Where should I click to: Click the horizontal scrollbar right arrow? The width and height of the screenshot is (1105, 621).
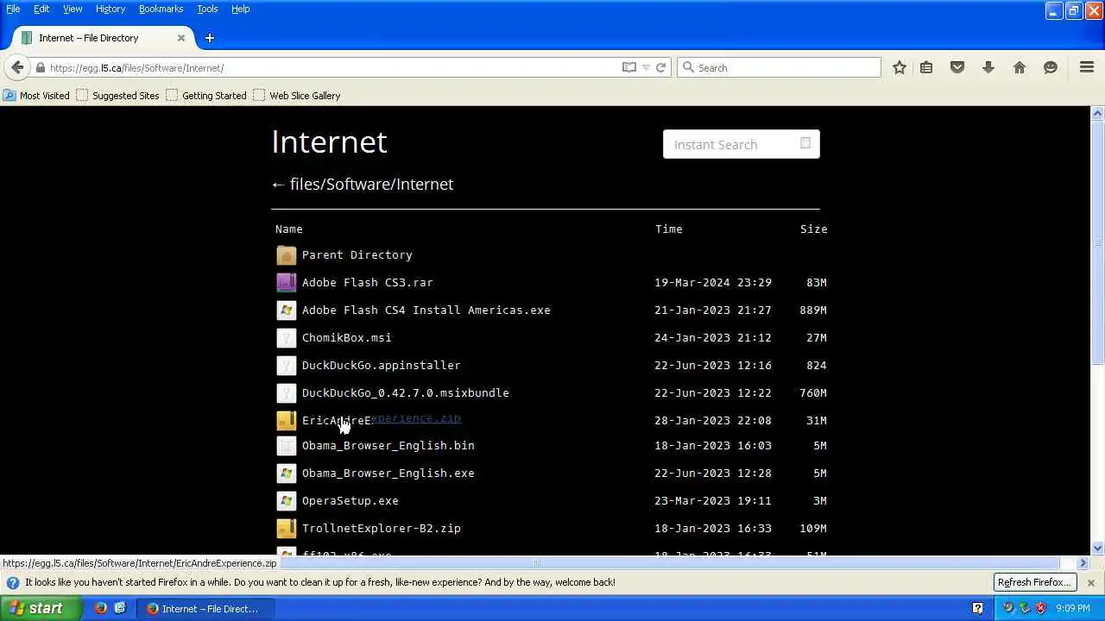click(1083, 563)
